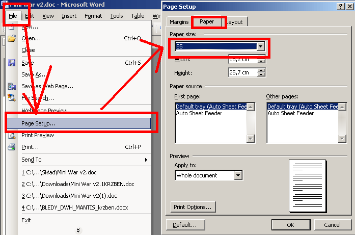The height and width of the screenshot is (235, 355).
Task: Click the Height spinner control
Action: tap(261, 72)
